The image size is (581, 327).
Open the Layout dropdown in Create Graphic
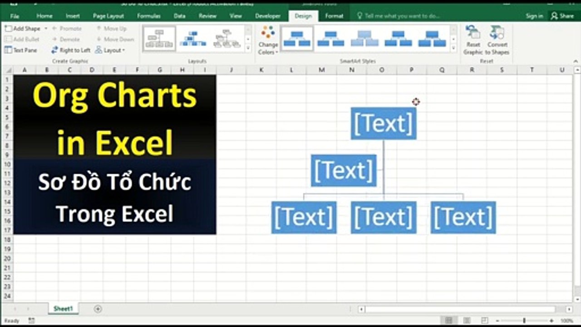110,50
